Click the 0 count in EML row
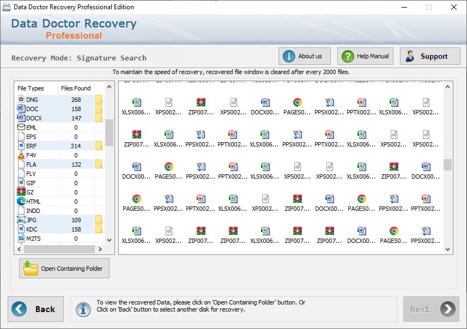 [76, 127]
